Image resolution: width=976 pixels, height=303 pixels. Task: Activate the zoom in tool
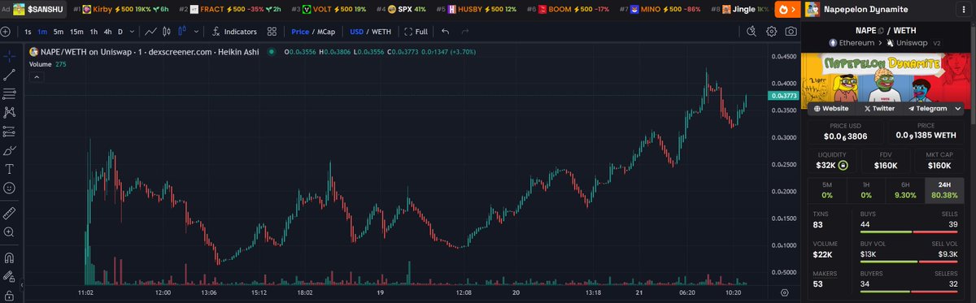(x=10, y=232)
